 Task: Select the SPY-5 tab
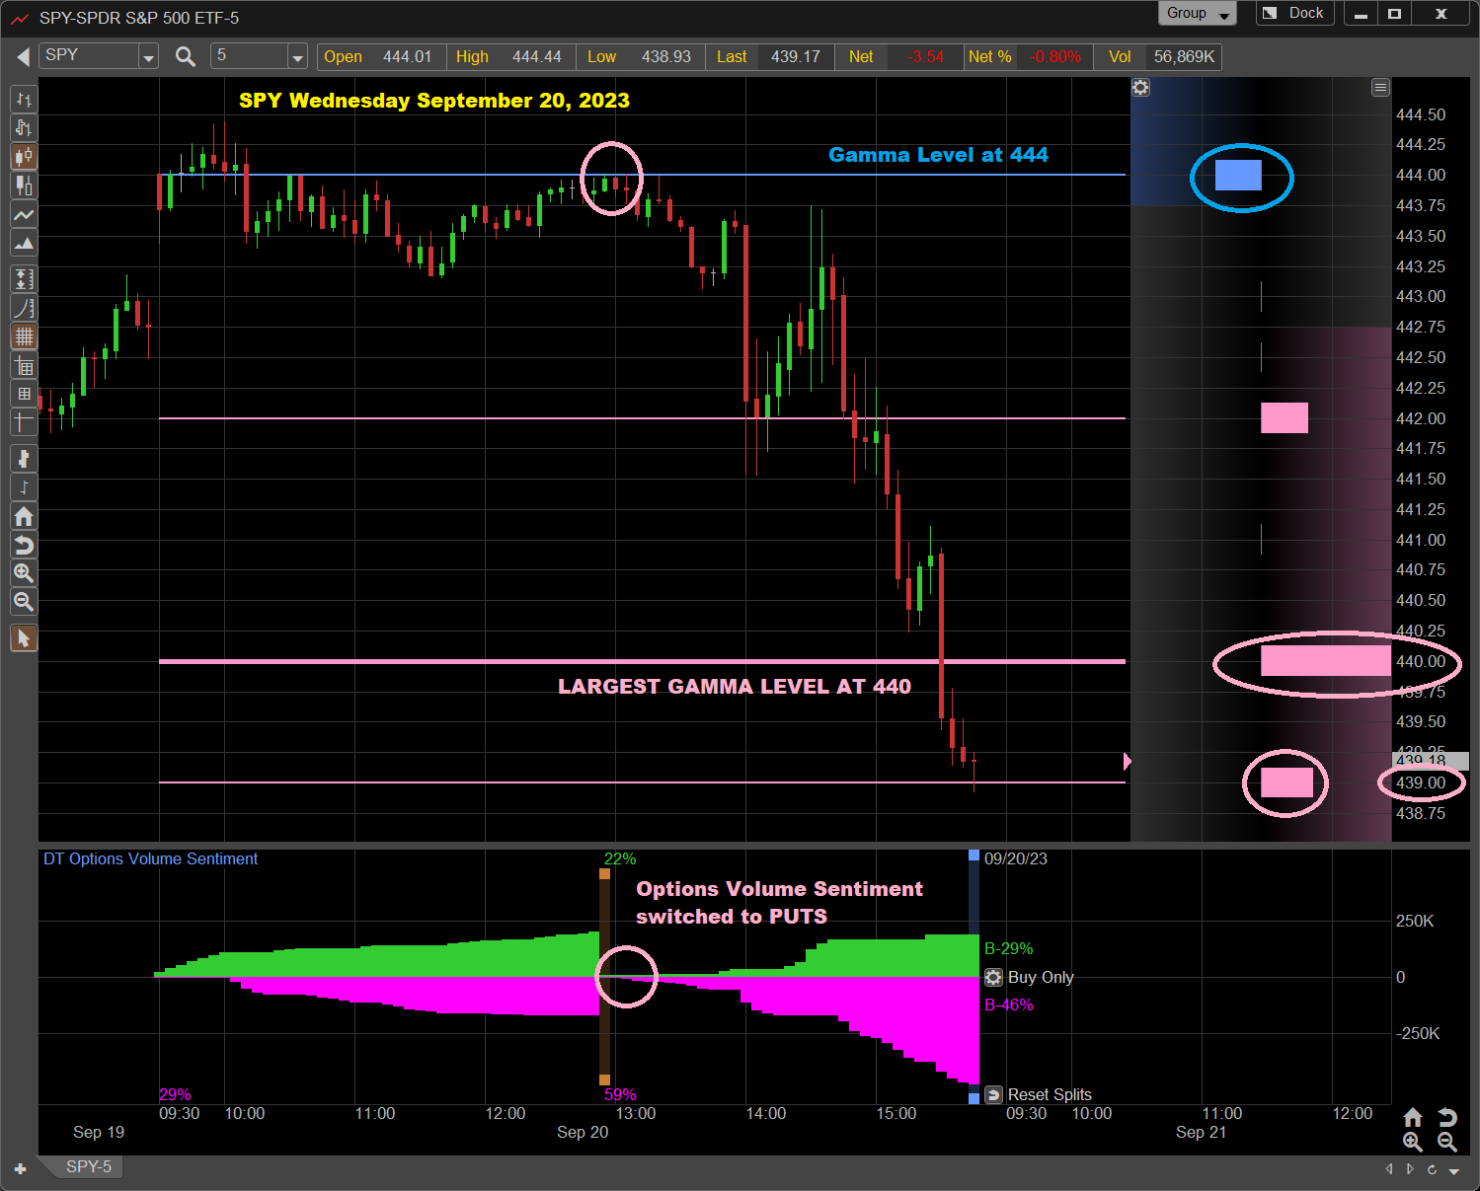click(x=88, y=1166)
